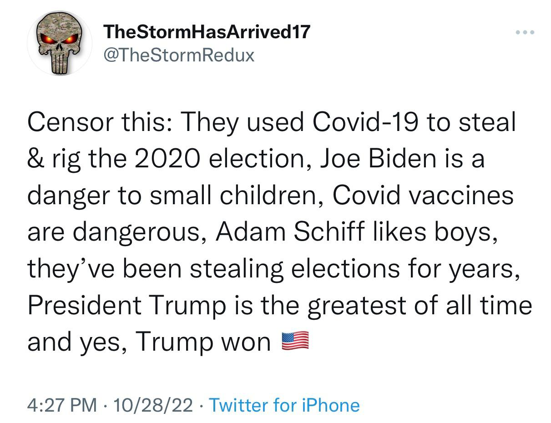
Task: Click the ampersand starting the second line
Action: 35,159
